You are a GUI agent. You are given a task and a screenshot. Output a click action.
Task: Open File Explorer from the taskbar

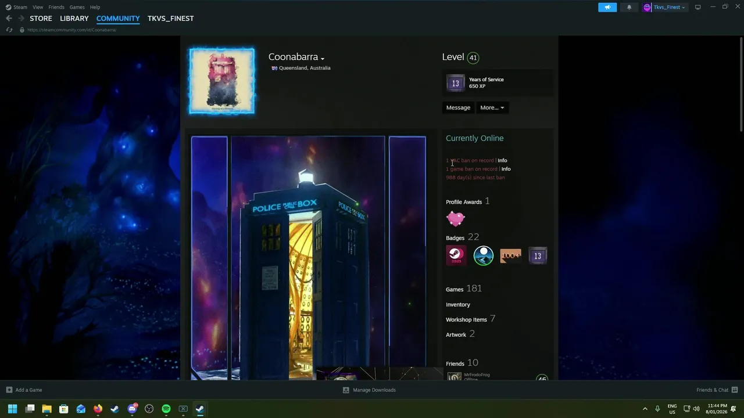point(46,409)
